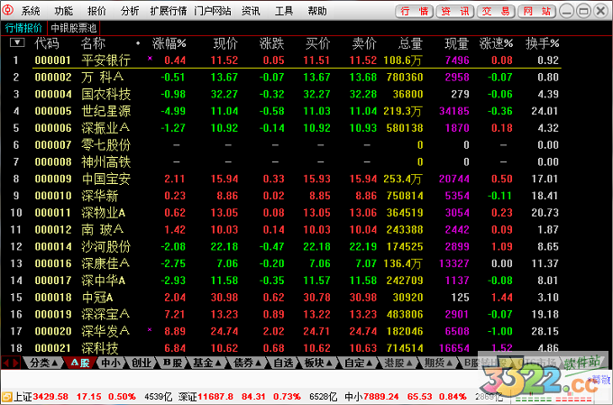The height and width of the screenshot is (405, 613).
Task: Switch to the 行情报价 tab
Action: [23, 28]
